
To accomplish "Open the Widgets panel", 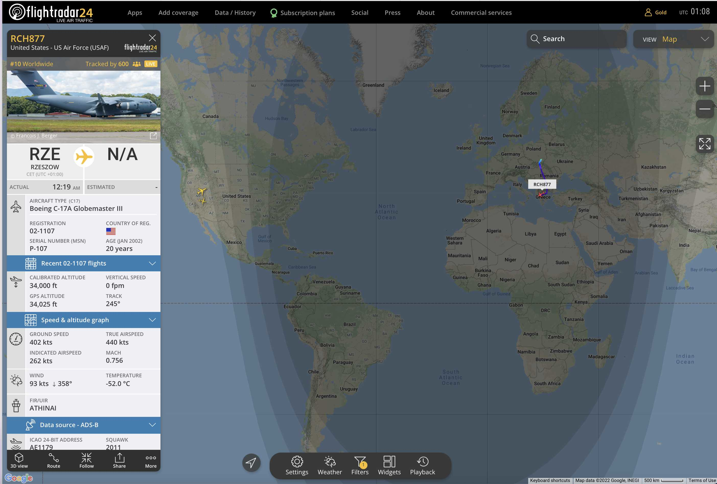I will [389, 466].
